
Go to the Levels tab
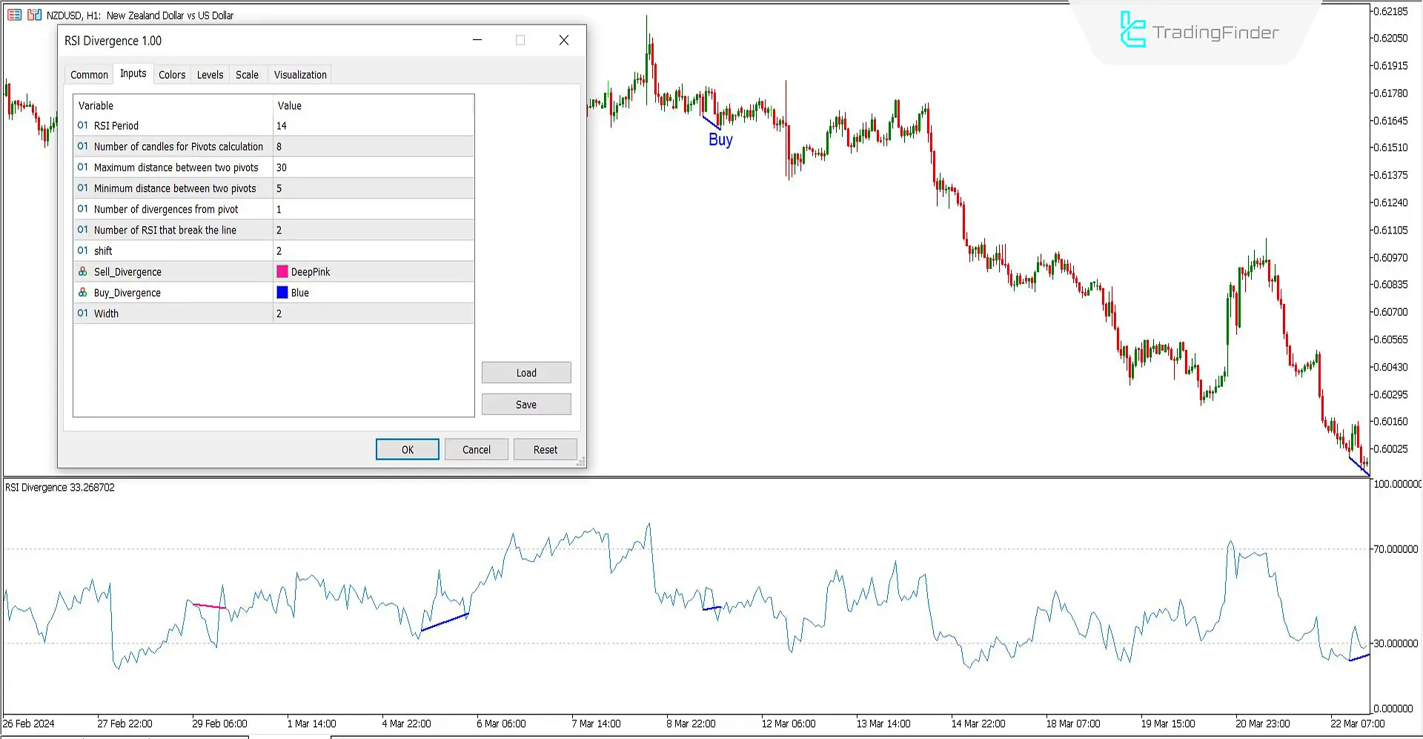coord(210,75)
